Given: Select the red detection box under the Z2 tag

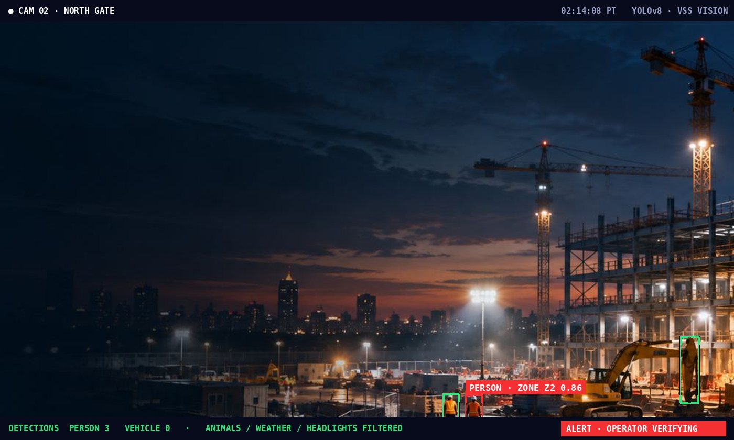Looking at the screenshot, I should 474,406.
